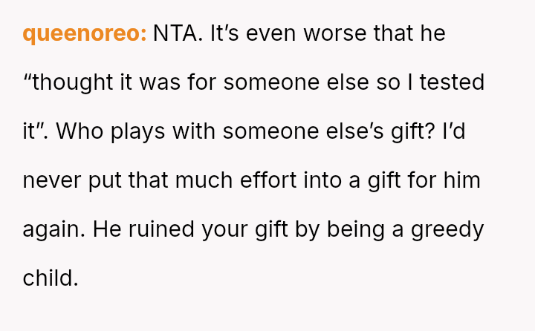Click the word "tested" in the comment
This screenshot has width=535, height=331.
(x=452, y=82)
